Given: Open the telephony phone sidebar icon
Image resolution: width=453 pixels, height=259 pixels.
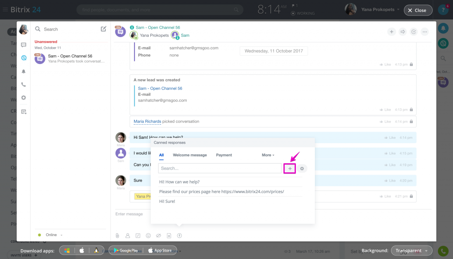Looking at the screenshot, I should 24,84.
